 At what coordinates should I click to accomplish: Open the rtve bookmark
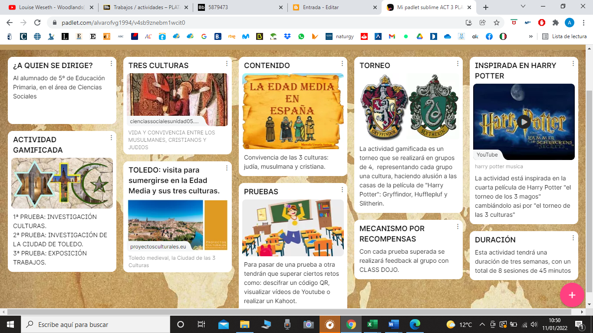[x=232, y=37]
